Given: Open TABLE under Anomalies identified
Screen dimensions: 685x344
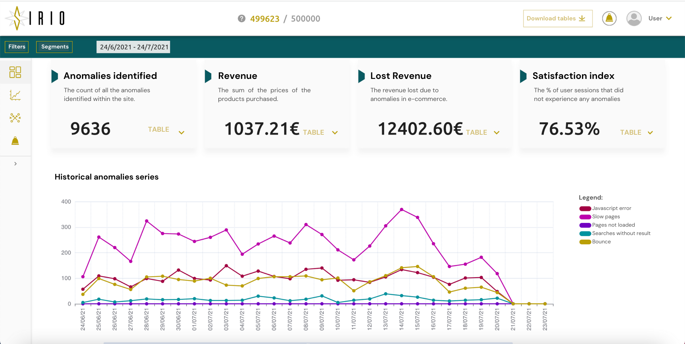Looking at the screenshot, I should (x=159, y=129).
